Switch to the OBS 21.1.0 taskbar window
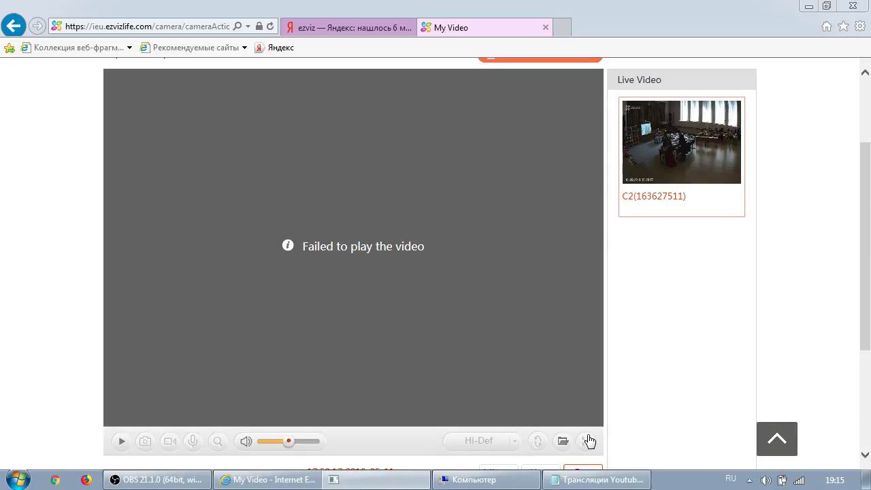This screenshot has width=871, height=490. (158, 480)
